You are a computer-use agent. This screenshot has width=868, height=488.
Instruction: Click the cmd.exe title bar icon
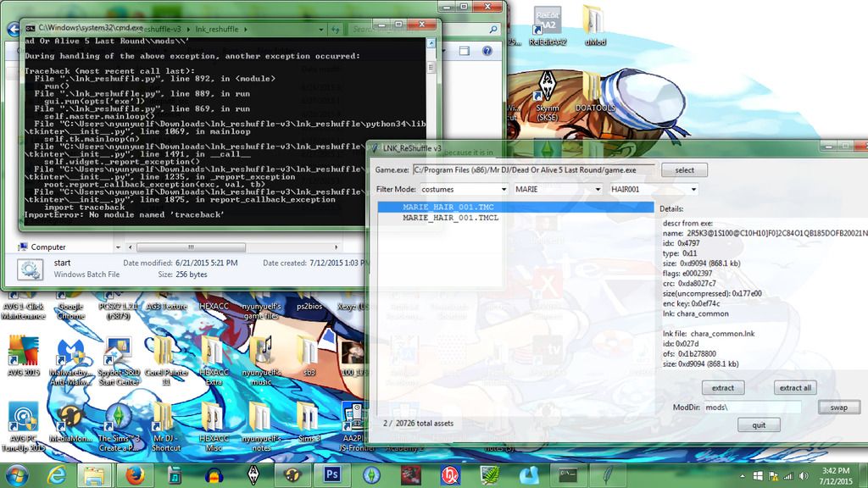31,27
